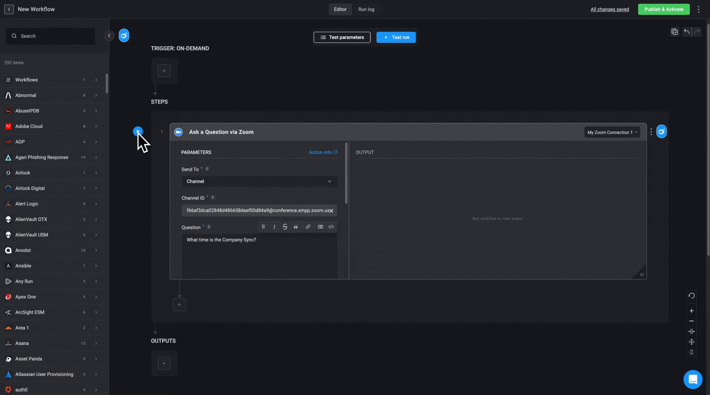Click the bulleted list icon
710x395 pixels.
click(x=320, y=227)
